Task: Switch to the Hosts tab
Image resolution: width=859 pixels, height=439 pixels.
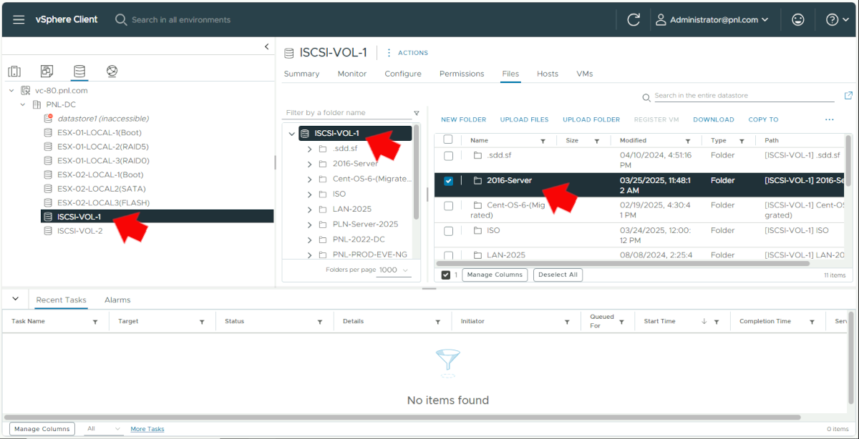Action: pos(548,74)
